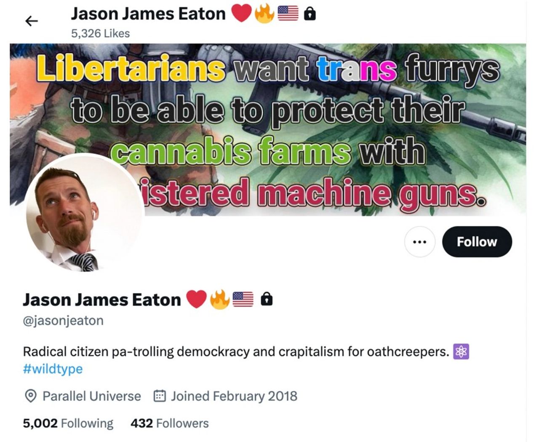Click the red heart emoji in header
Viewport: 539px width, 442px height.
pos(241,13)
